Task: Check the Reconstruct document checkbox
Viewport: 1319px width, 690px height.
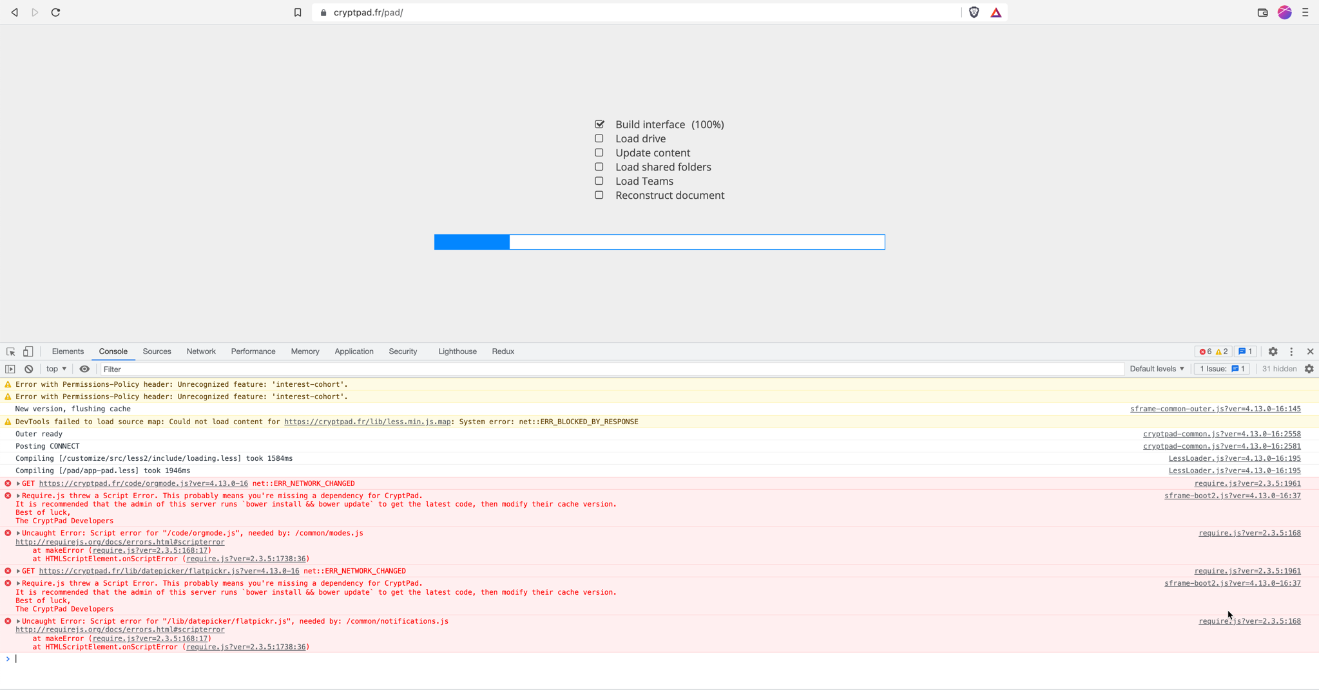Action: click(599, 194)
